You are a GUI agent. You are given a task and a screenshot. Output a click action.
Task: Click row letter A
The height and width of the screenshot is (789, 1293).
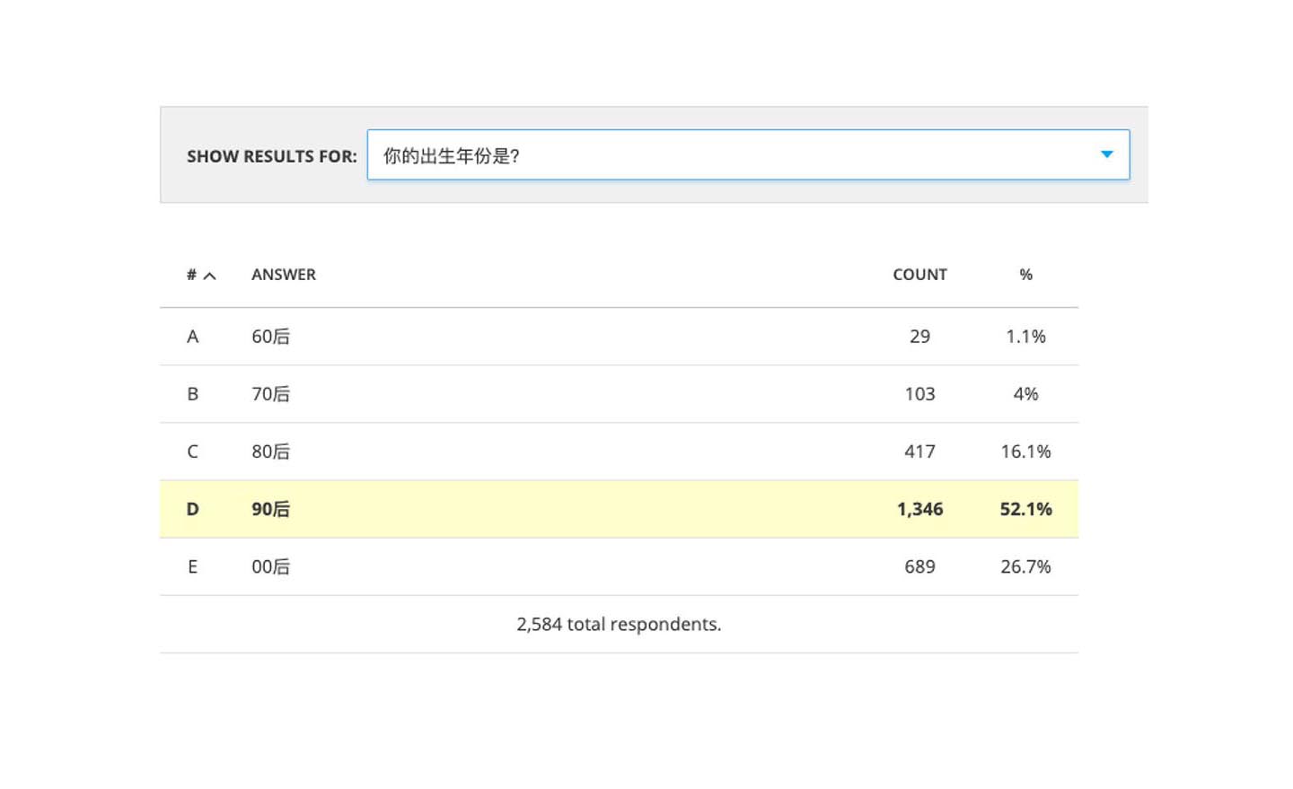[x=192, y=337]
